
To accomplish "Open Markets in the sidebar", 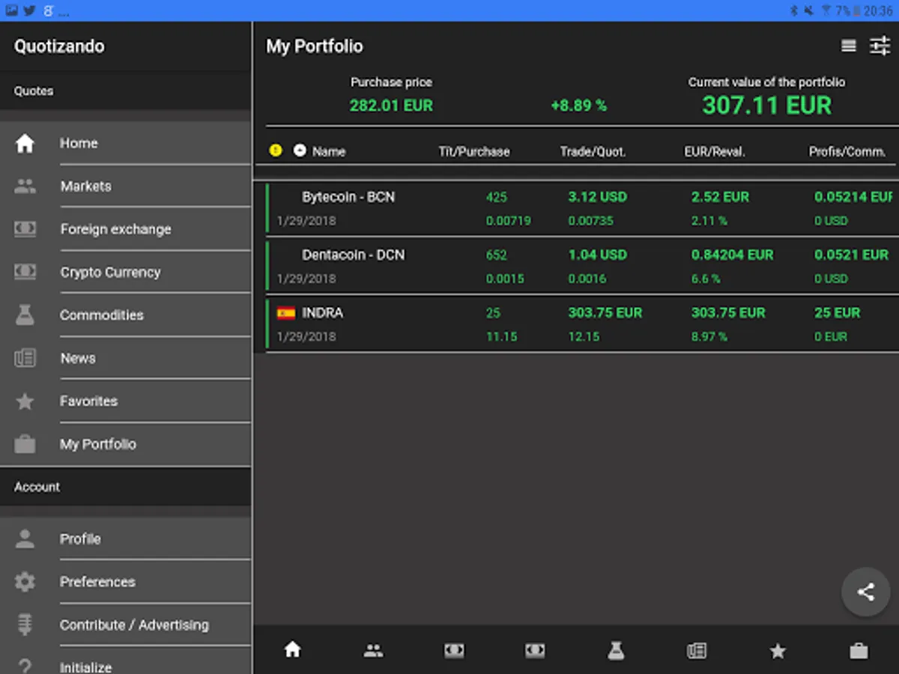I will pos(125,186).
